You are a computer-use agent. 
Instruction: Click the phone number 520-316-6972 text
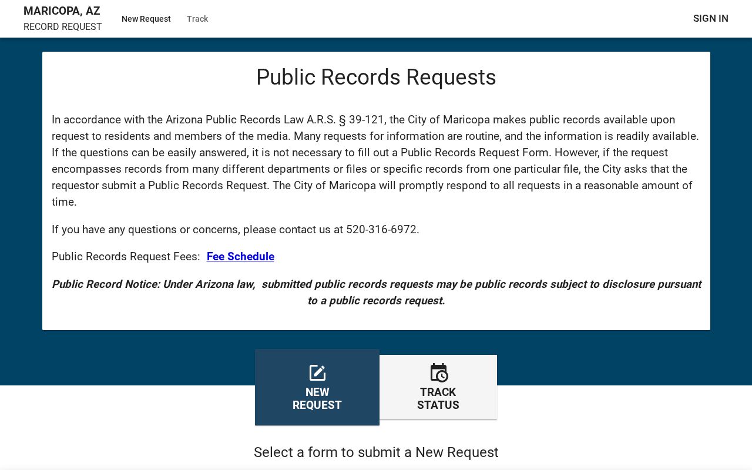tap(381, 230)
